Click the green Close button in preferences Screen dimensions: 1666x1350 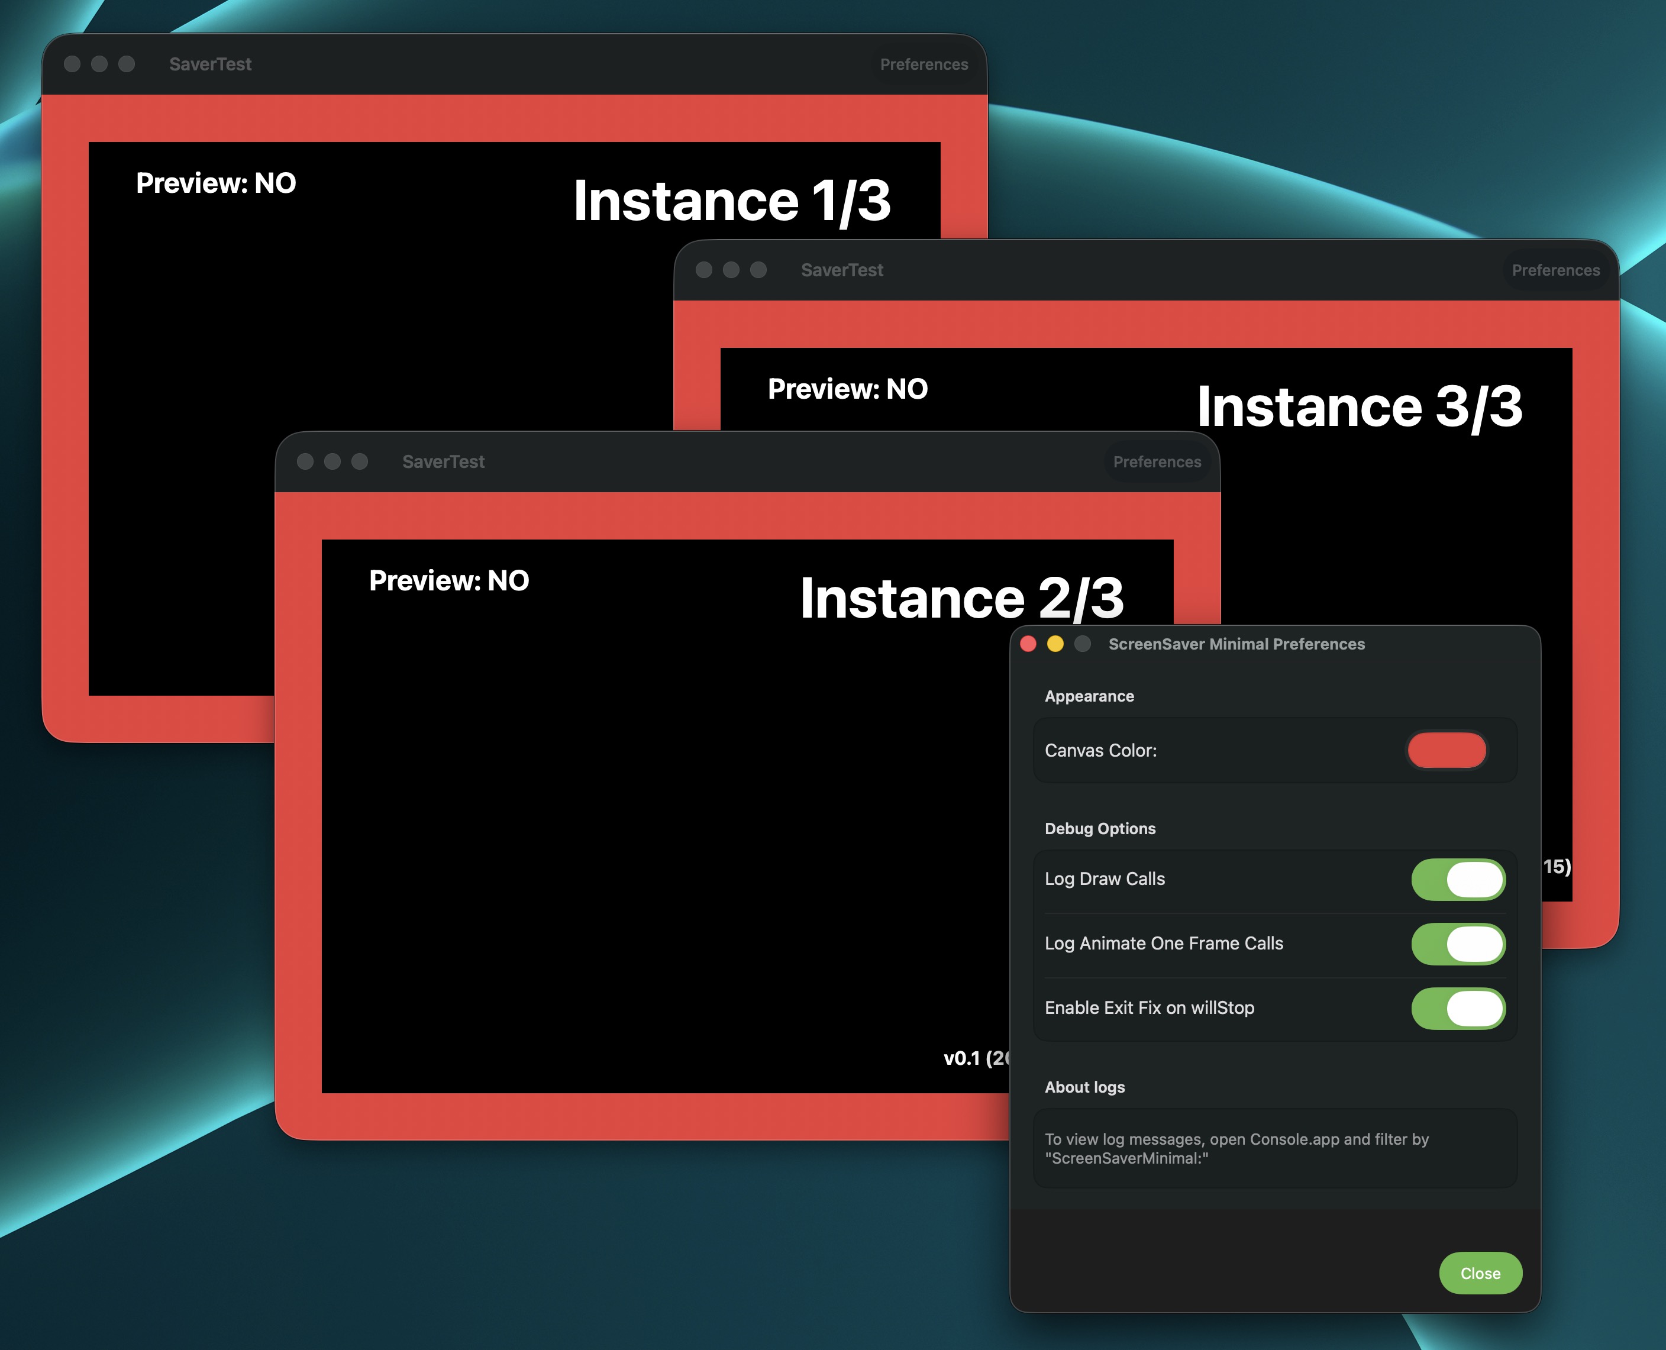coord(1480,1273)
